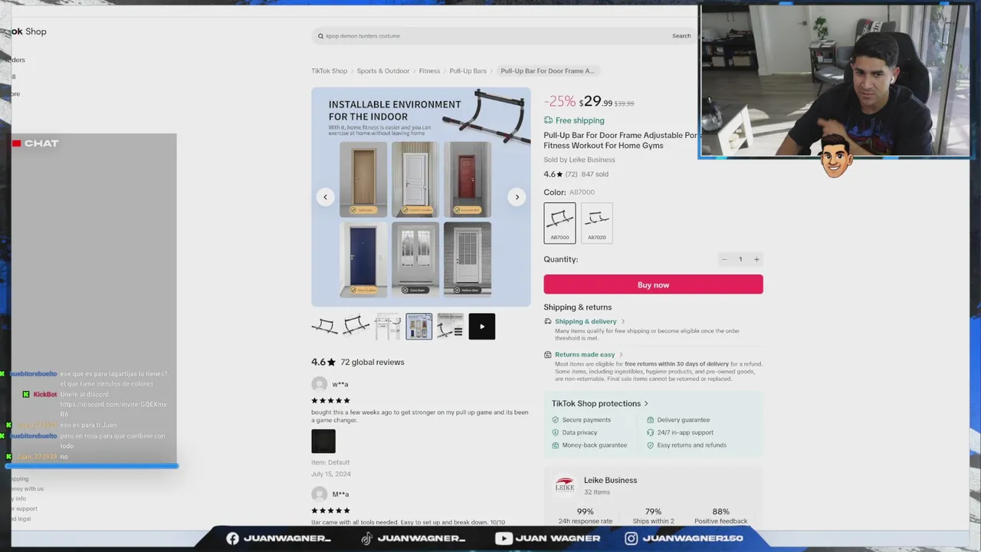Viewport: 981px width, 552px height.
Task: Show next product image arrow
Action: click(x=517, y=197)
